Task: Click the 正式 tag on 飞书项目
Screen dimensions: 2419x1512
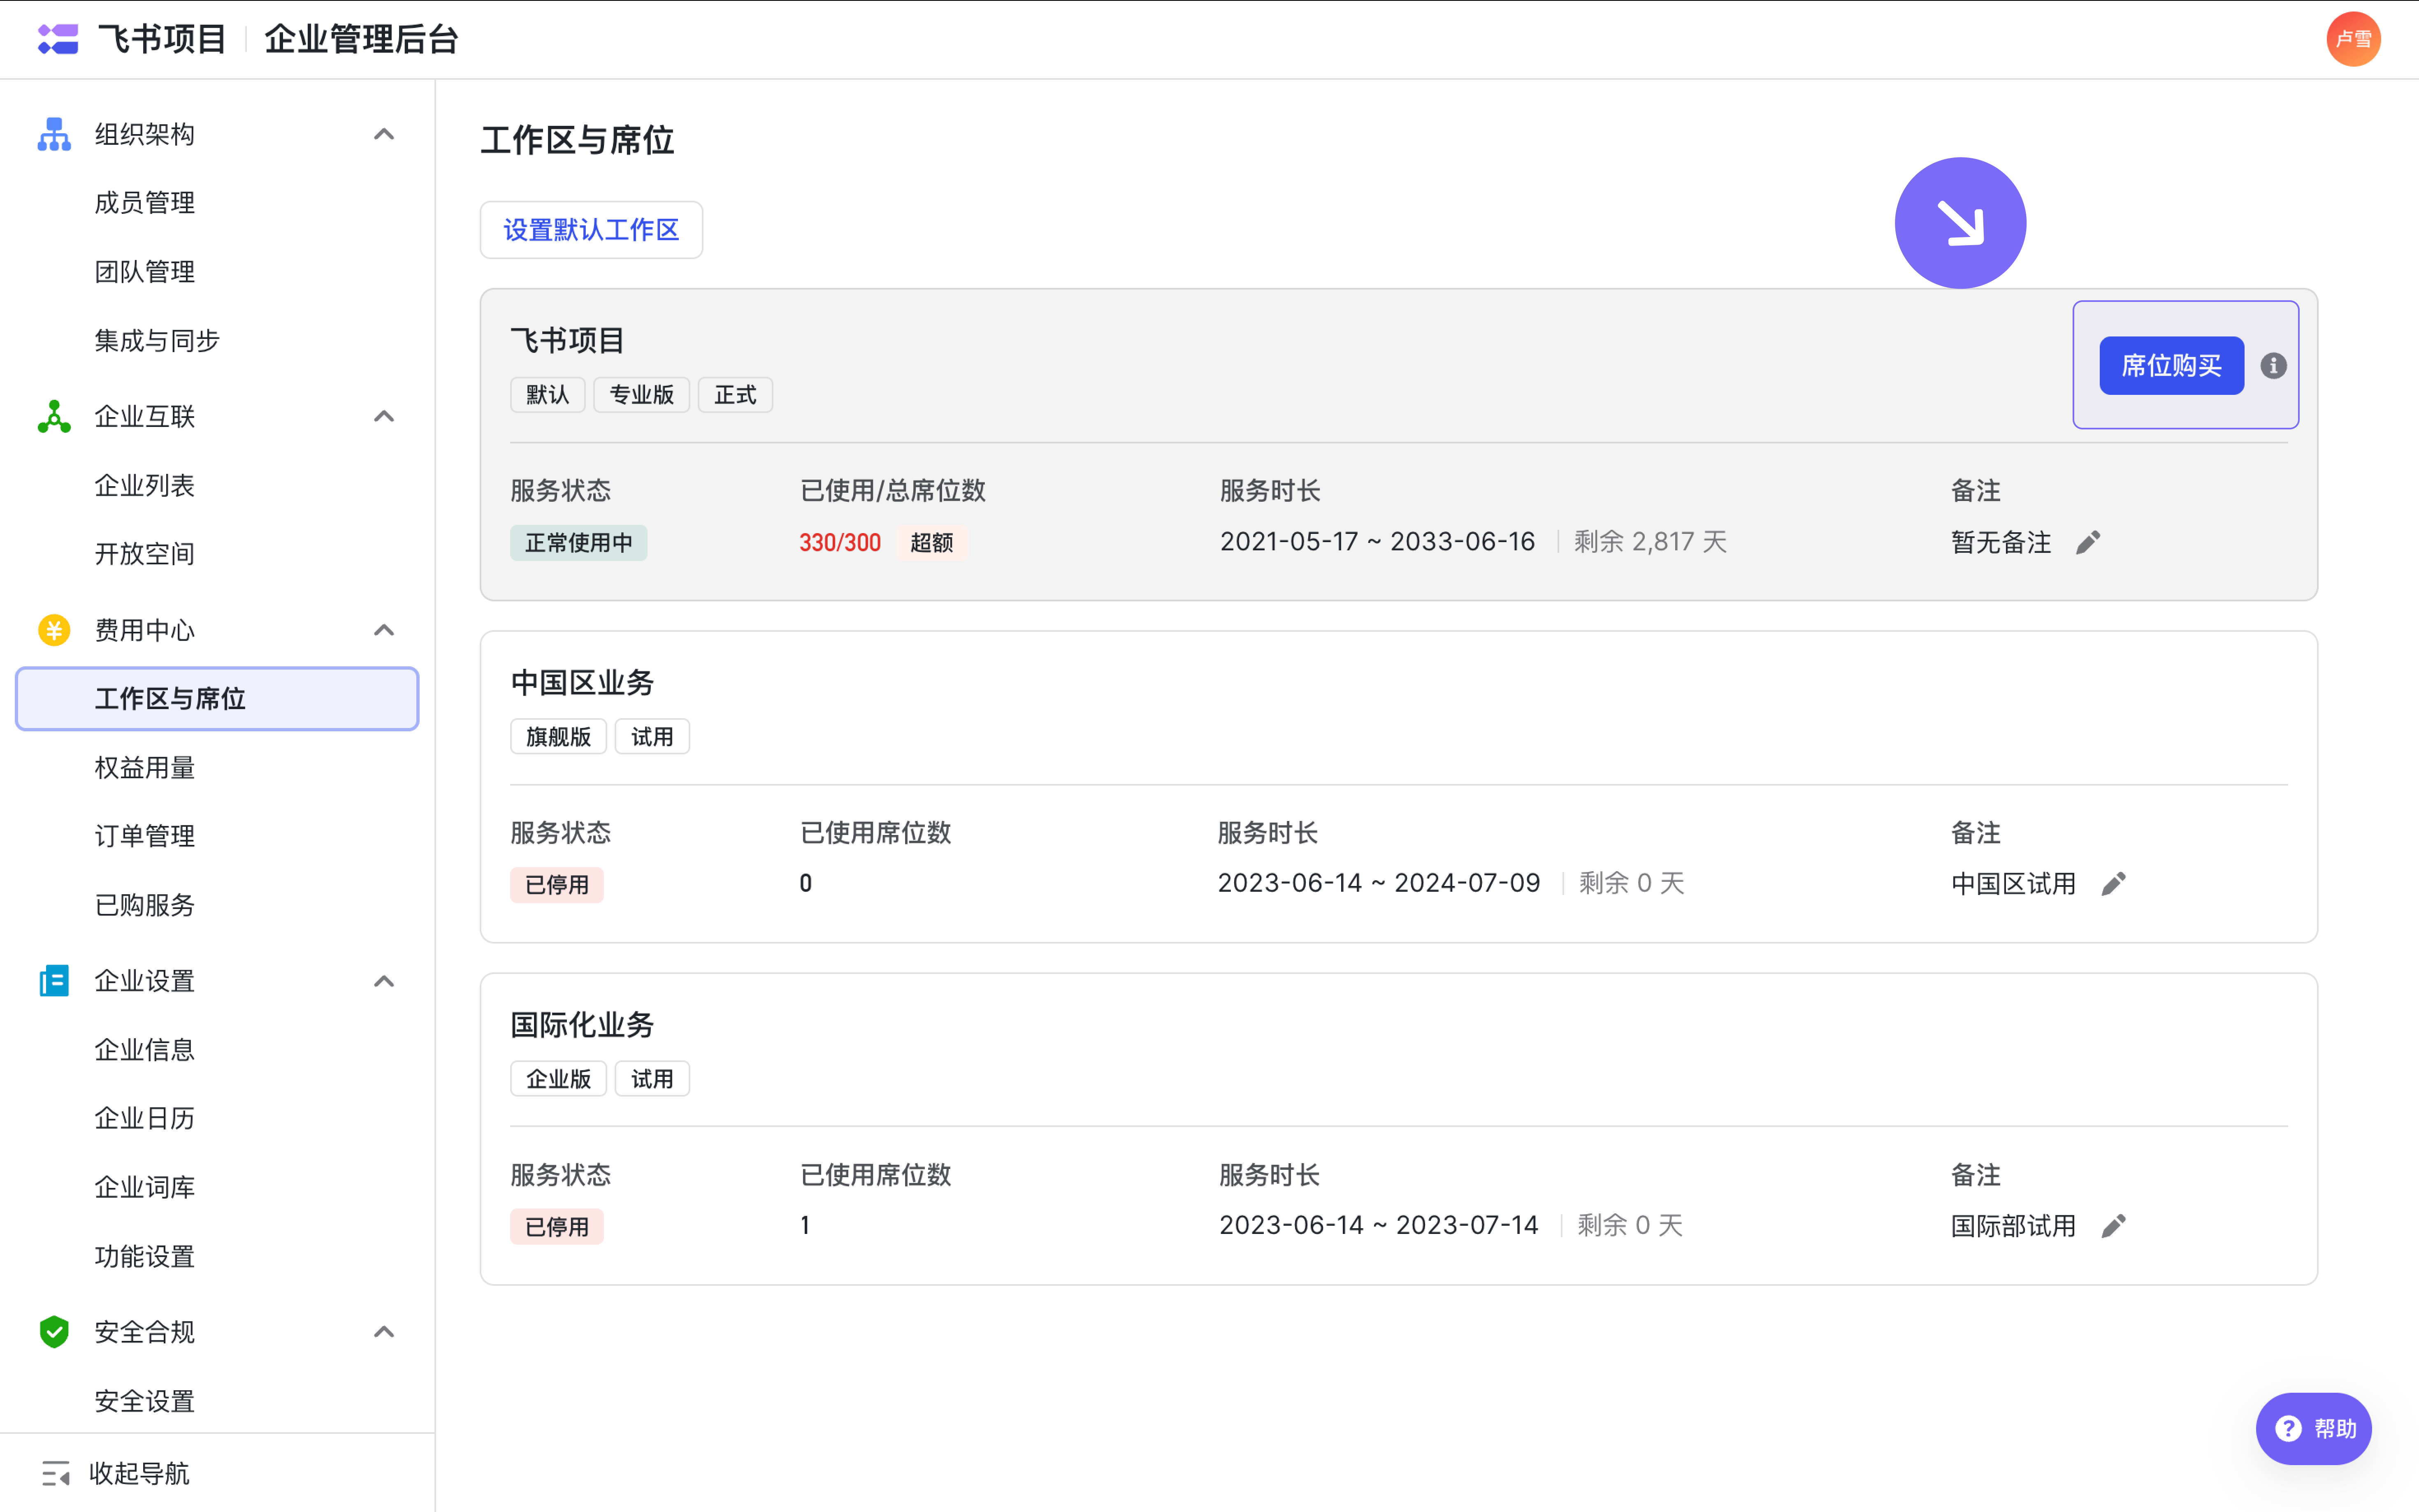Action: click(735, 395)
